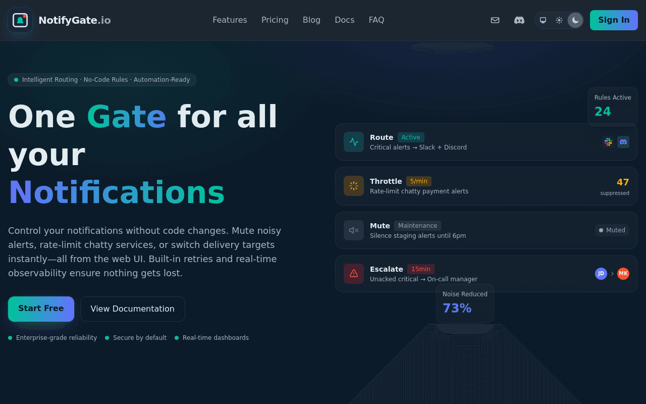Image resolution: width=646 pixels, height=404 pixels.
Task: Click the Muted status pill
Action: tap(612, 230)
